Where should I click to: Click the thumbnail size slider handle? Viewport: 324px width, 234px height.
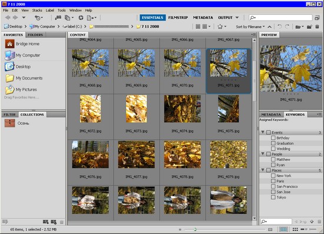195,229
